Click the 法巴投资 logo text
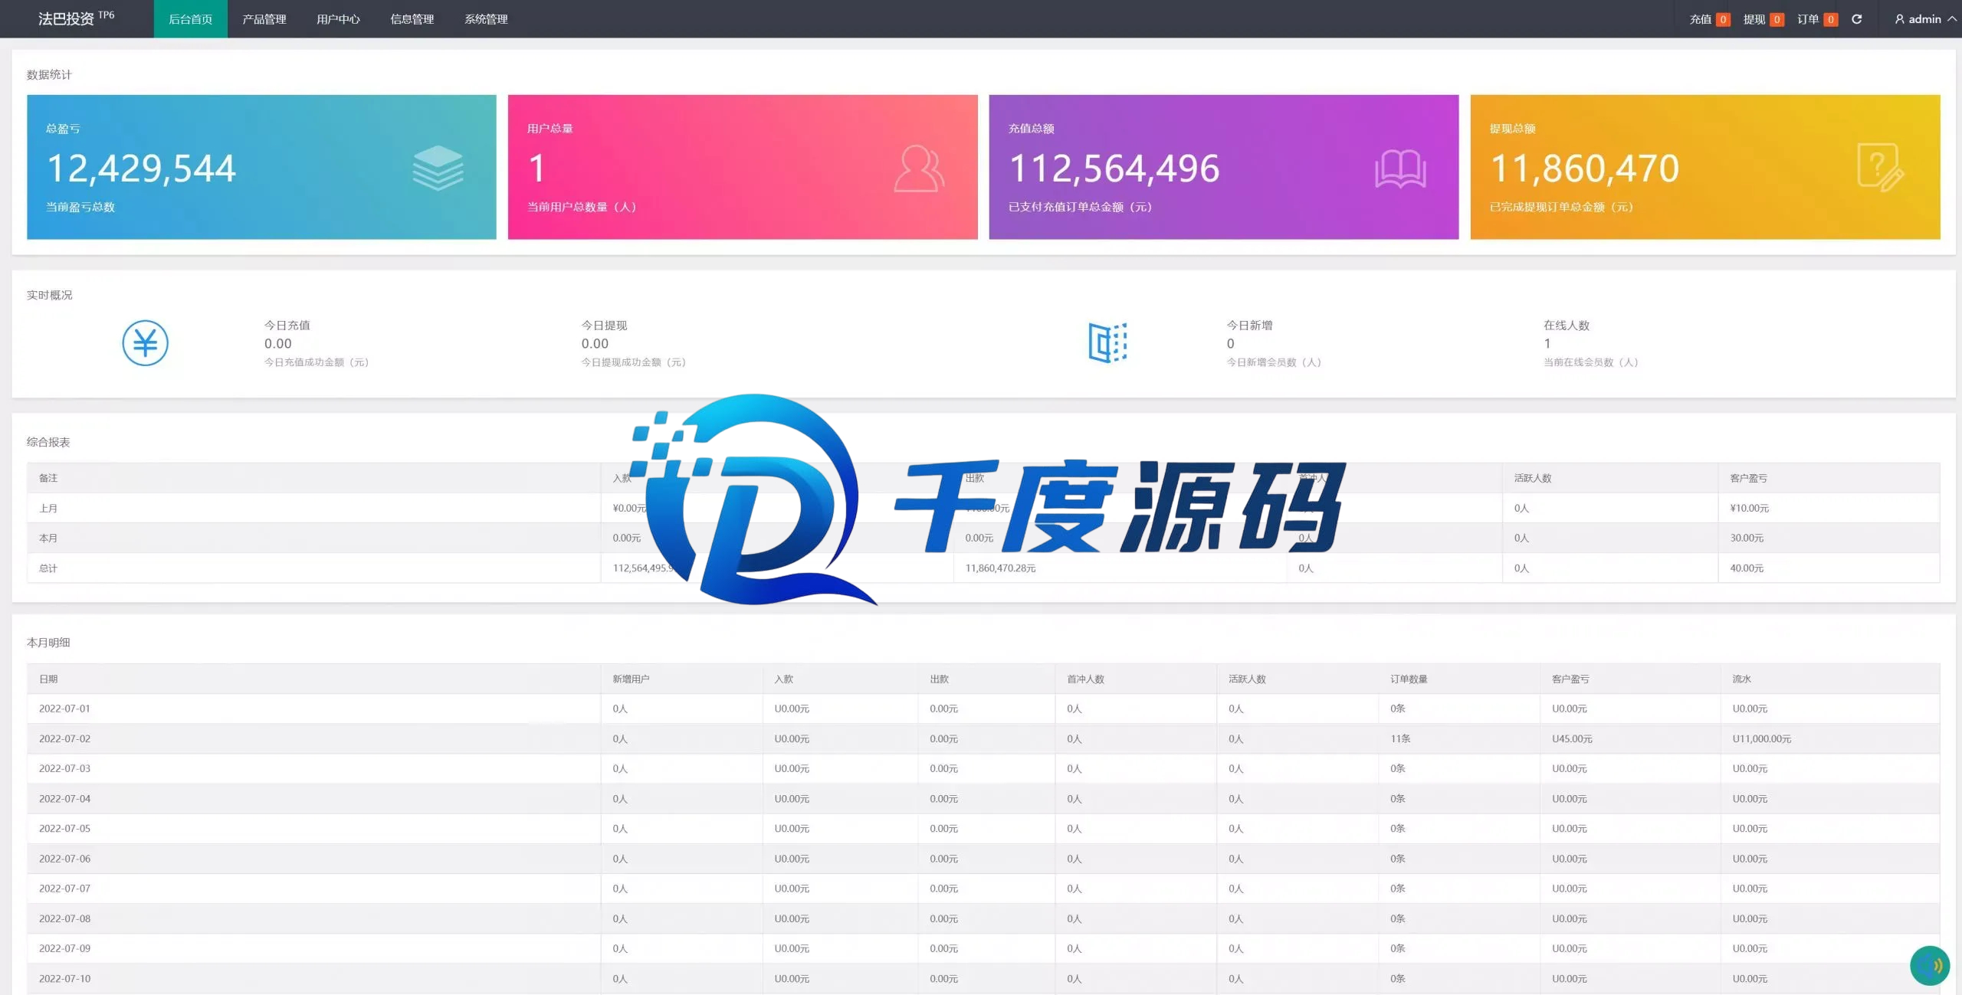This screenshot has height=995, width=1962. pos(66,18)
